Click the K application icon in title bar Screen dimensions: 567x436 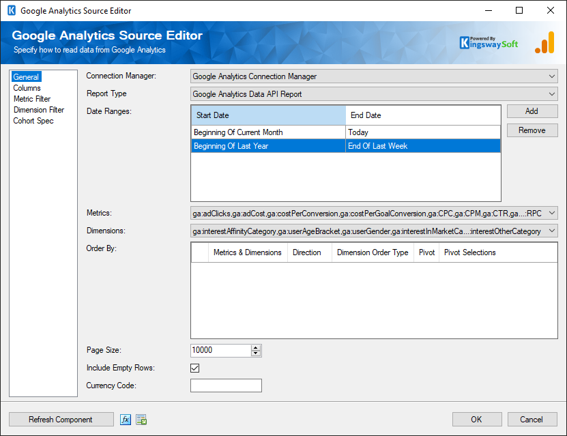pyautogui.click(x=12, y=10)
